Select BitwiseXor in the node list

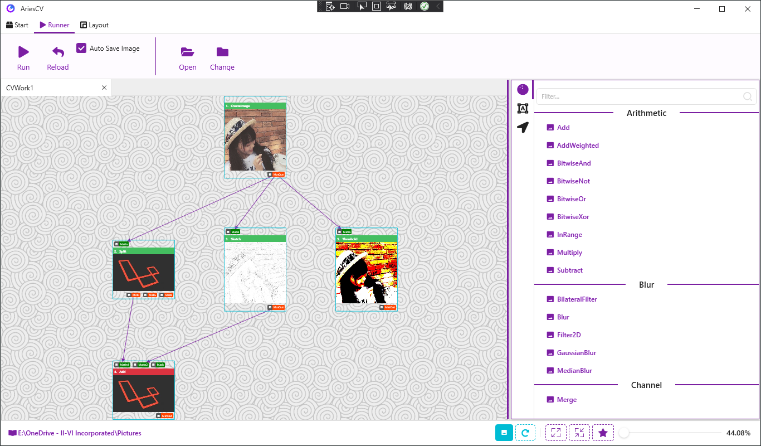pyautogui.click(x=573, y=217)
